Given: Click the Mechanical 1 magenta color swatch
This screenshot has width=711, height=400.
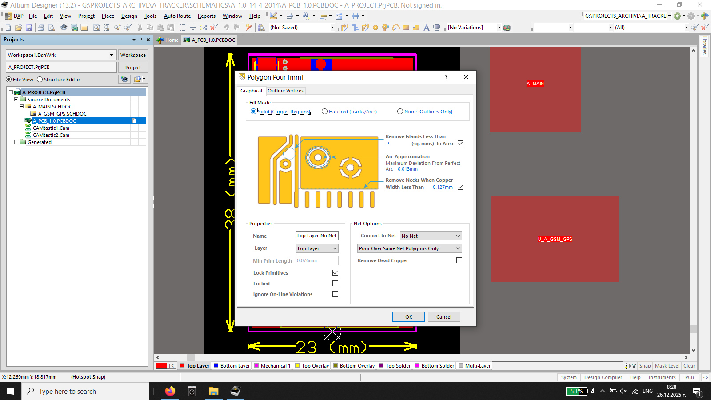Looking at the screenshot, I should tap(256, 366).
